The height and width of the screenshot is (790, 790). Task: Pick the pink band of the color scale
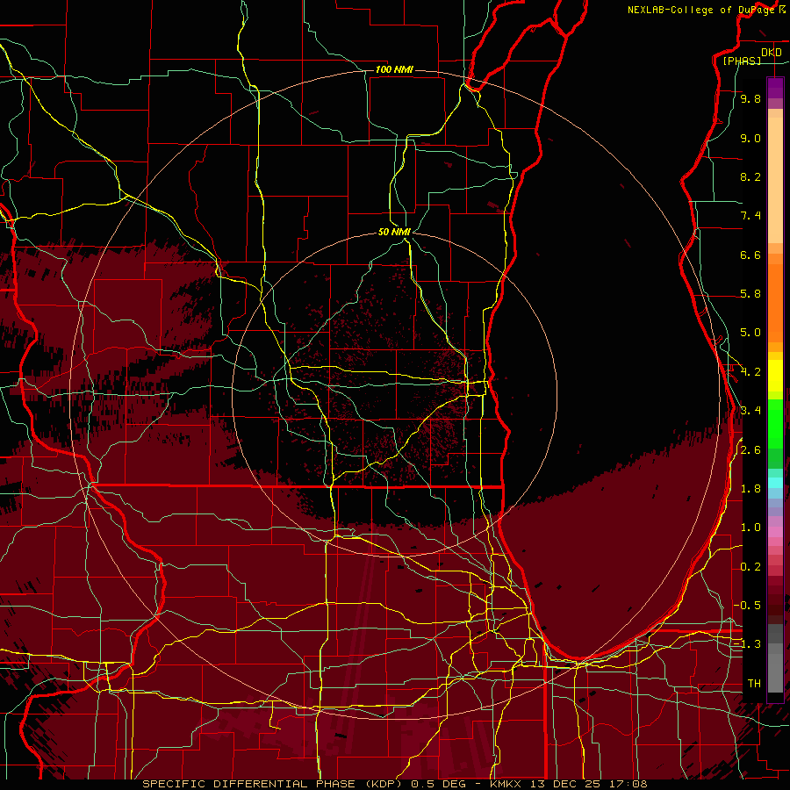[775, 532]
